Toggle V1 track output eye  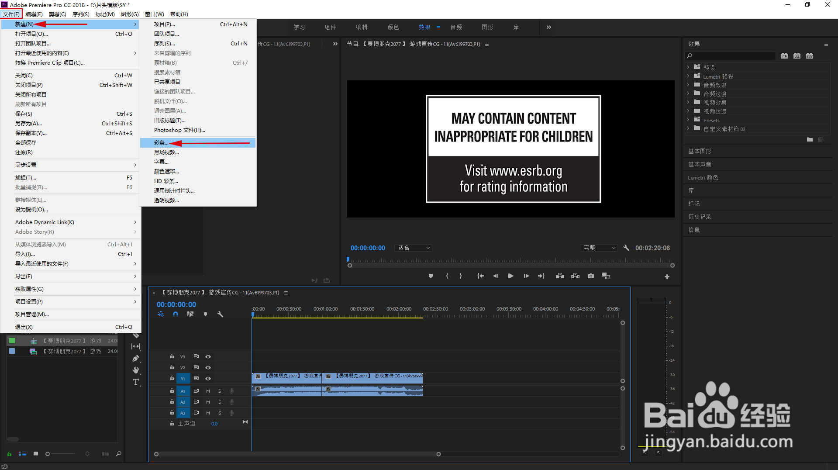tap(208, 378)
